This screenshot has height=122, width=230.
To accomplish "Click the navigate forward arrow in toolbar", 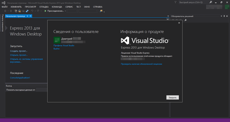I will 11,11.
